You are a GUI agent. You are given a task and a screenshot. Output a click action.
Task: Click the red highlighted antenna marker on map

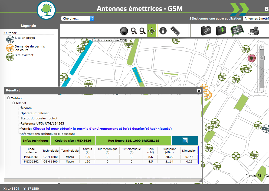(x=252, y=58)
